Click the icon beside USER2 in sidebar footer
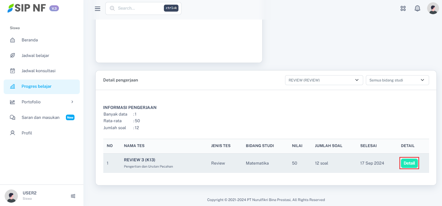The image size is (442, 206). [x=73, y=196]
